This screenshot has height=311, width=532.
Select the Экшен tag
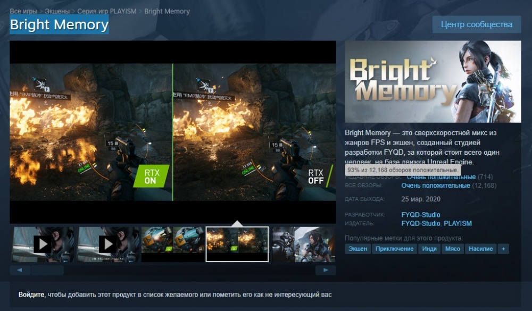(x=358, y=249)
